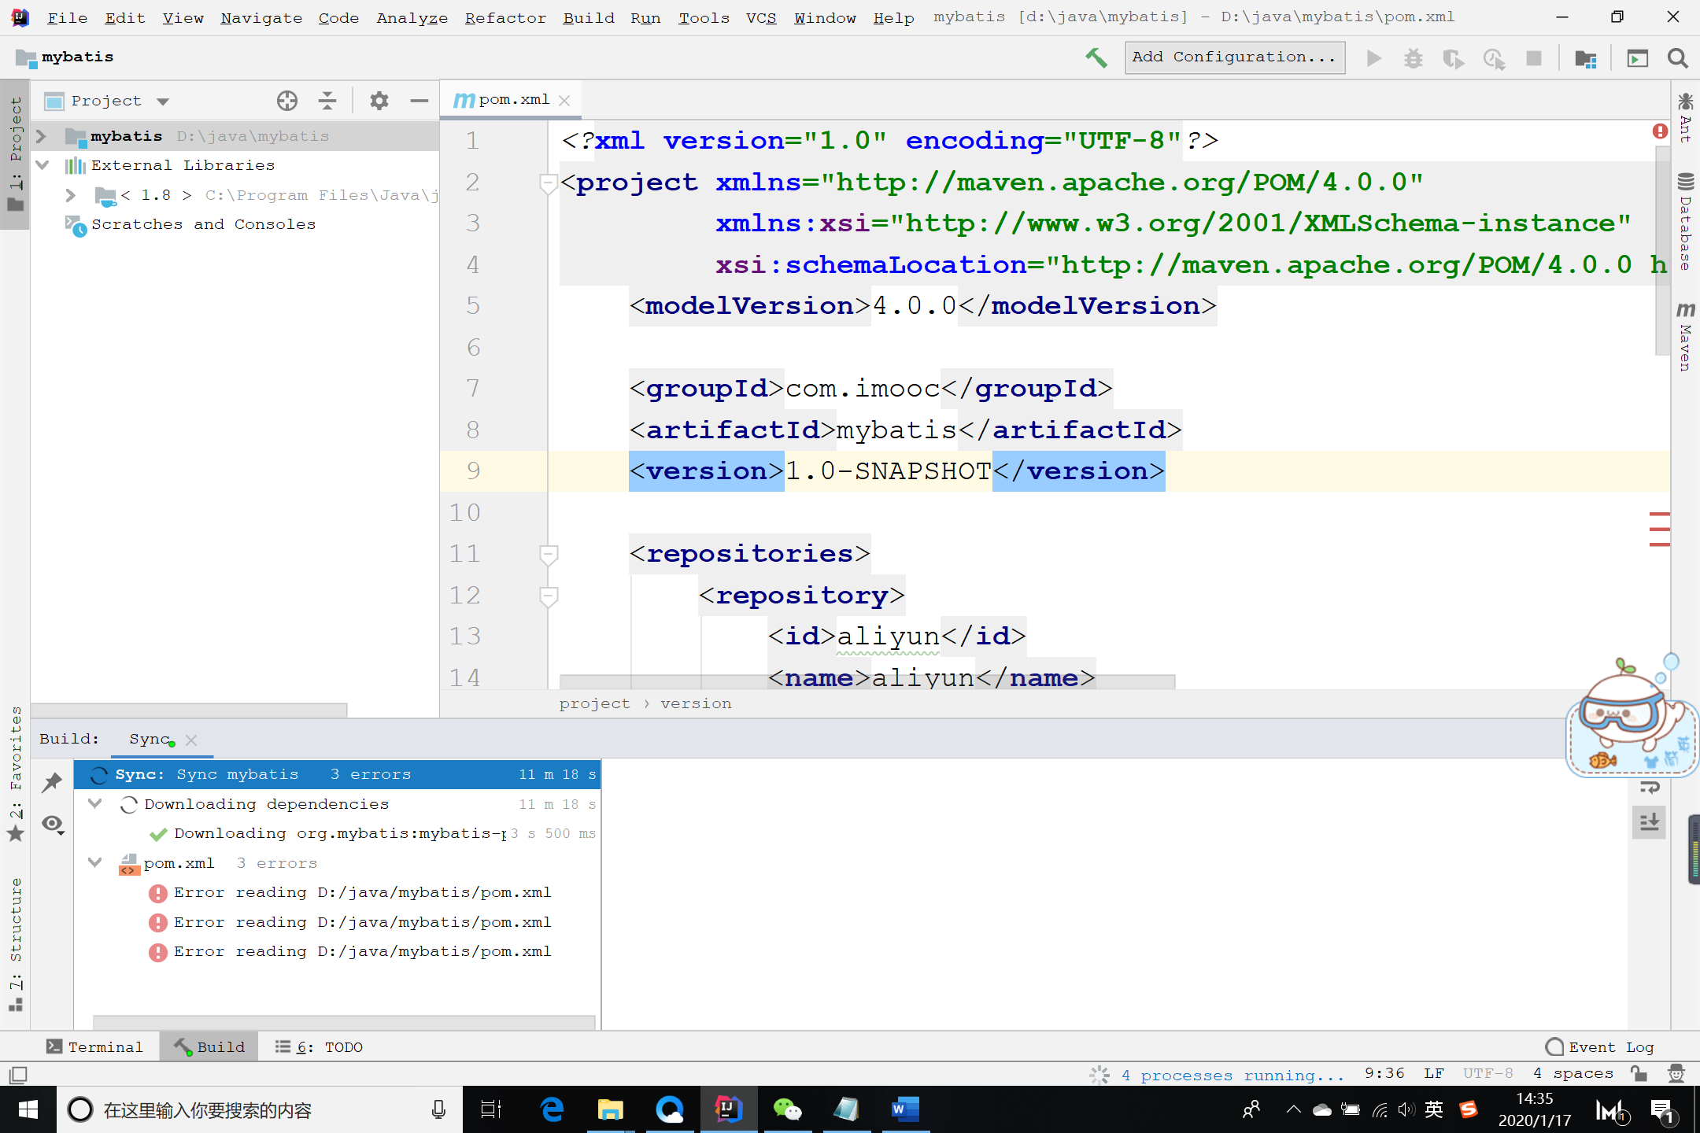1700x1133 pixels.
Task: Click the Run play icon
Action: [x=1374, y=58]
